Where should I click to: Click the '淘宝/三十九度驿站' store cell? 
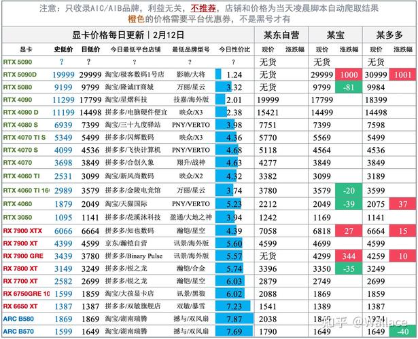[x=133, y=125]
